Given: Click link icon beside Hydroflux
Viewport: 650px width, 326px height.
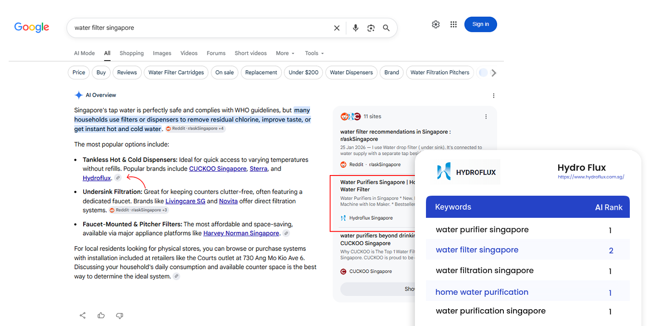Looking at the screenshot, I should click(118, 178).
